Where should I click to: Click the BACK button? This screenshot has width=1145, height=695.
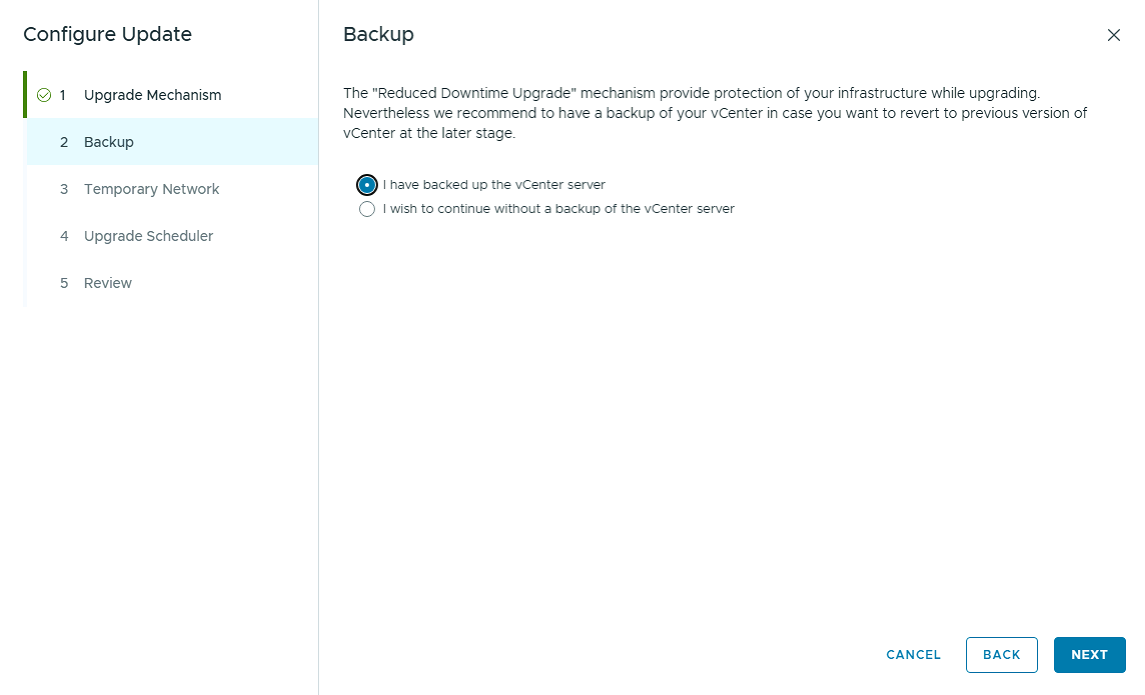(x=1001, y=654)
